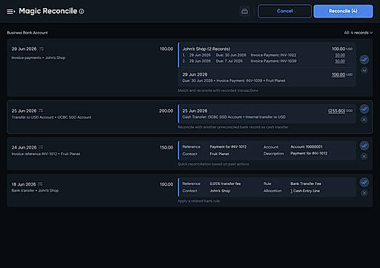Open the 50.00 amount link for INV-1022
The height and width of the screenshot is (268, 380).
pos(340,55)
